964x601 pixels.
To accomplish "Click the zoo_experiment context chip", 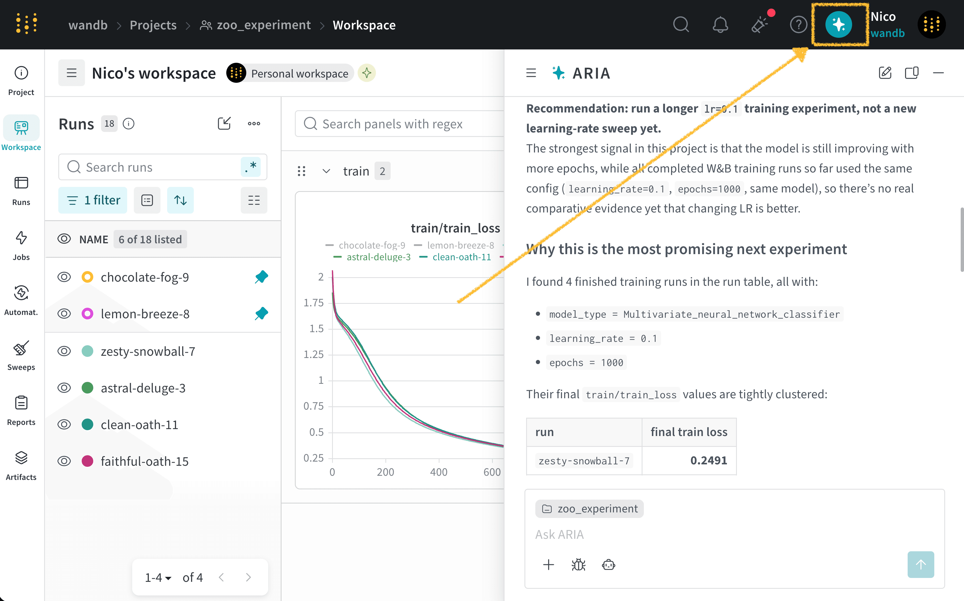I will point(589,509).
